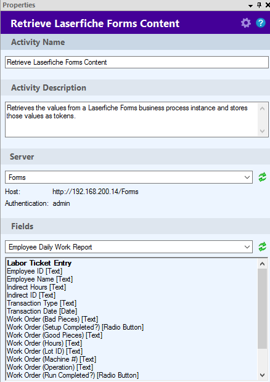Viewport: 270px width, 382px height.
Task: Select the Labor Ticket Entry heading
Action: click(39, 263)
